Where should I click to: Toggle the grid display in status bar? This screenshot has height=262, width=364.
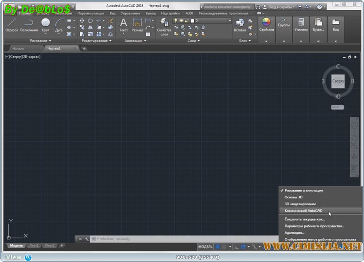(218, 246)
